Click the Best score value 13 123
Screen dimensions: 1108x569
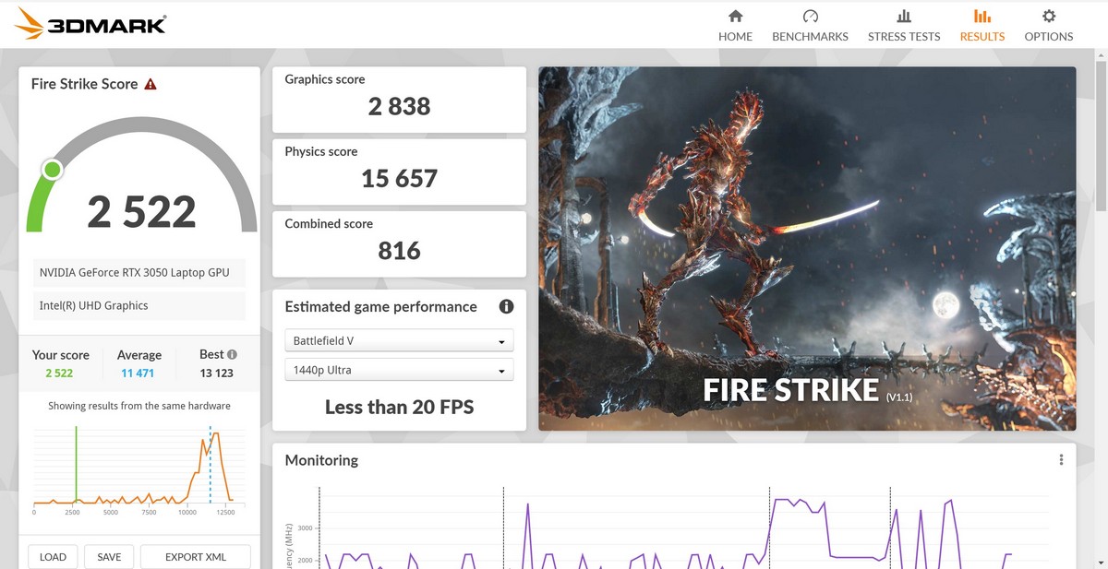216,373
